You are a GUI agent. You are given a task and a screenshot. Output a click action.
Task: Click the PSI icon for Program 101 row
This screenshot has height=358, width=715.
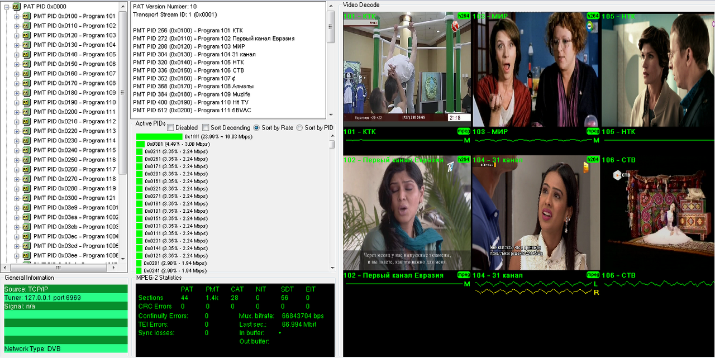(26, 16)
